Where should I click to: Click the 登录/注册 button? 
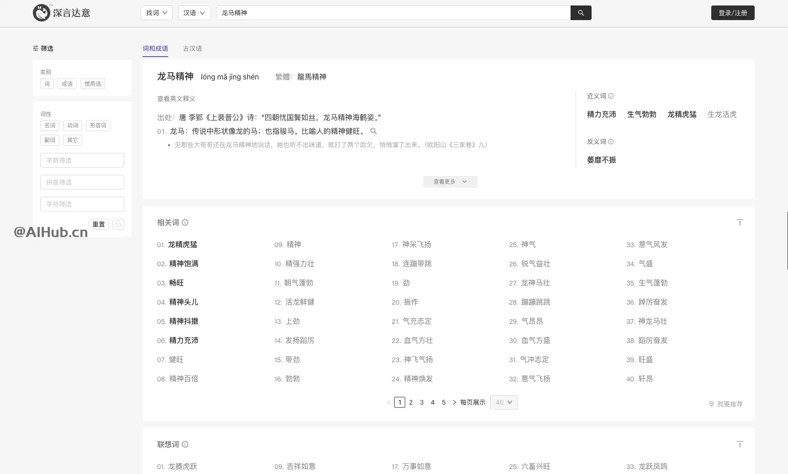(732, 13)
